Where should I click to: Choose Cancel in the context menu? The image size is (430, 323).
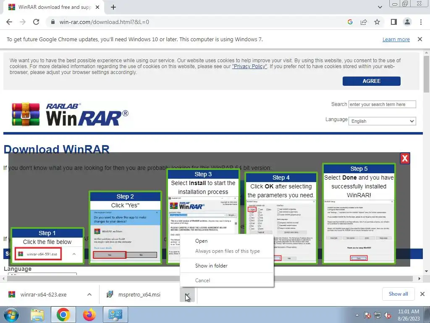pyautogui.click(x=202, y=281)
